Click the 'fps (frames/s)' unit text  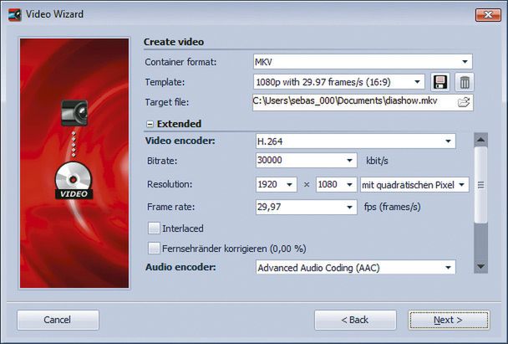click(x=392, y=207)
